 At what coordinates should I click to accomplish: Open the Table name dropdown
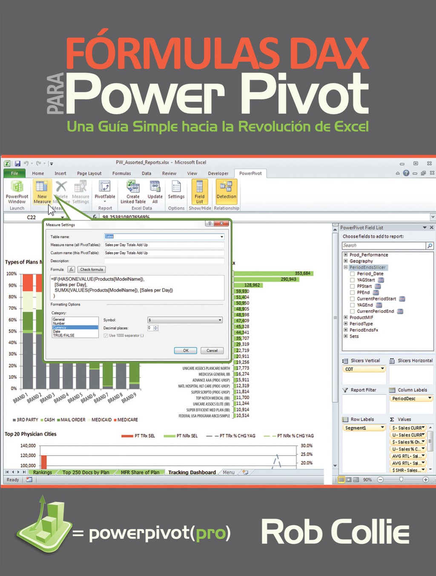221,237
